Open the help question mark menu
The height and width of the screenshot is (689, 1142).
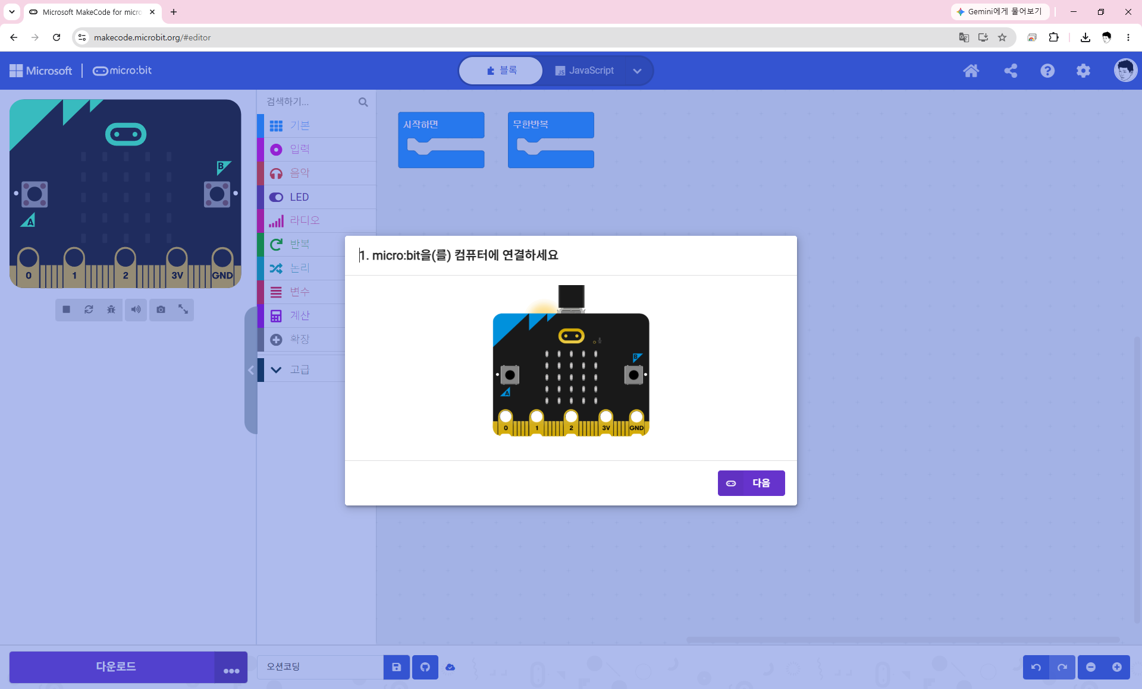1047,71
